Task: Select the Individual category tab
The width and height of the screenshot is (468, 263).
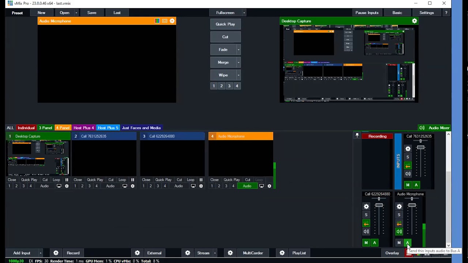Action: 26,128
